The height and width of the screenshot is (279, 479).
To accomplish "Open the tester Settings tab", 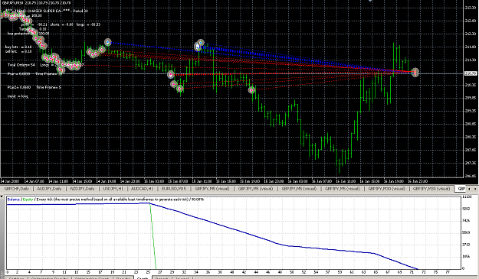I will click(x=17, y=277).
